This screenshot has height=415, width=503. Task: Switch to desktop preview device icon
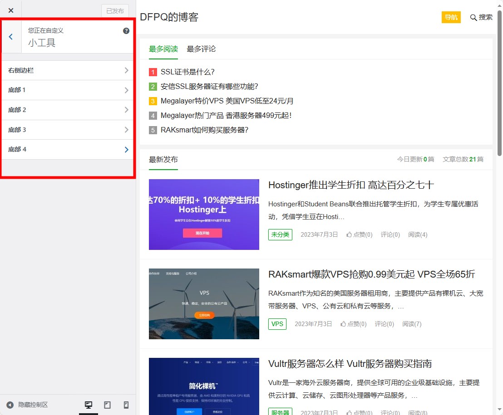[89, 405]
